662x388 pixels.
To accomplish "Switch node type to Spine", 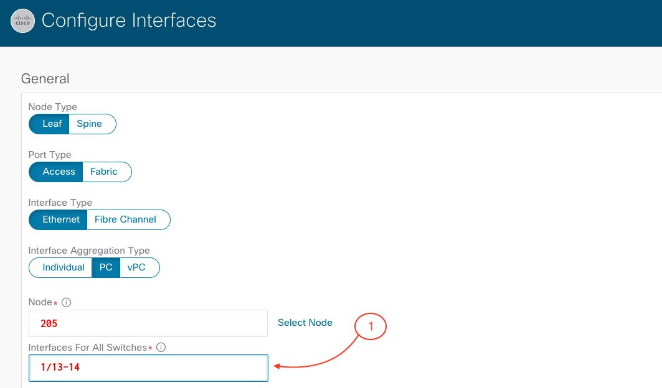I will click(x=90, y=124).
